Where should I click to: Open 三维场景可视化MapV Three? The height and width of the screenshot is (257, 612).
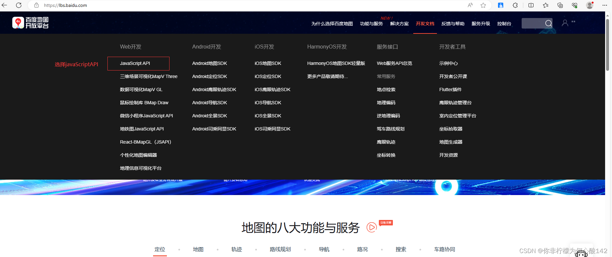(x=148, y=76)
